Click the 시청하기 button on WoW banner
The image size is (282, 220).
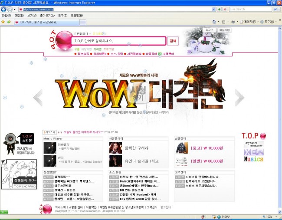click(x=138, y=93)
